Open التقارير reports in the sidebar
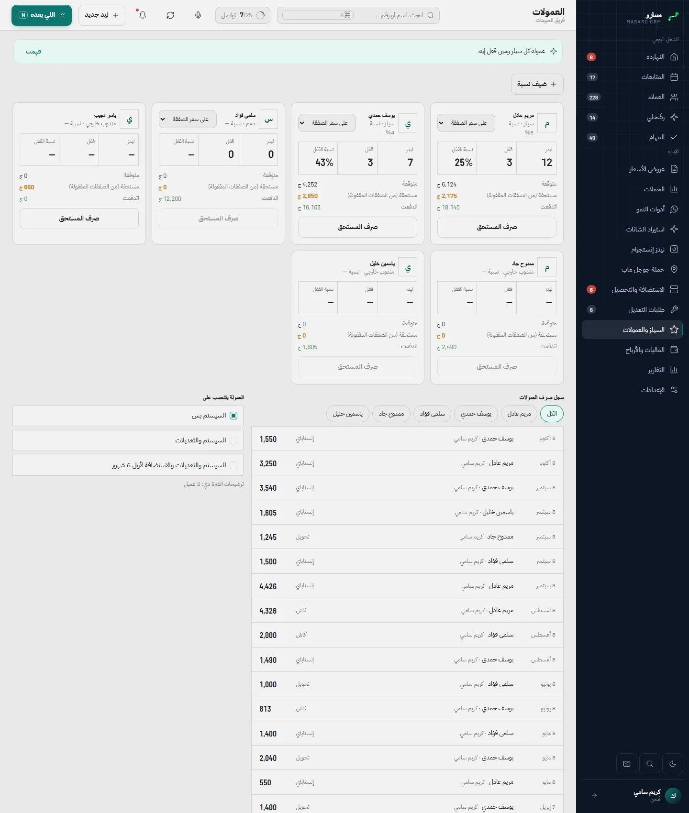Image resolution: width=689 pixels, height=813 pixels. pyautogui.click(x=633, y=370)
